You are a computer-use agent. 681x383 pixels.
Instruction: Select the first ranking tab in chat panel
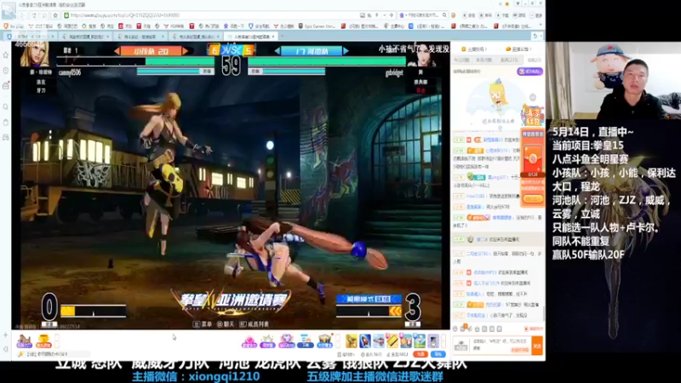(x=461, y=60)
